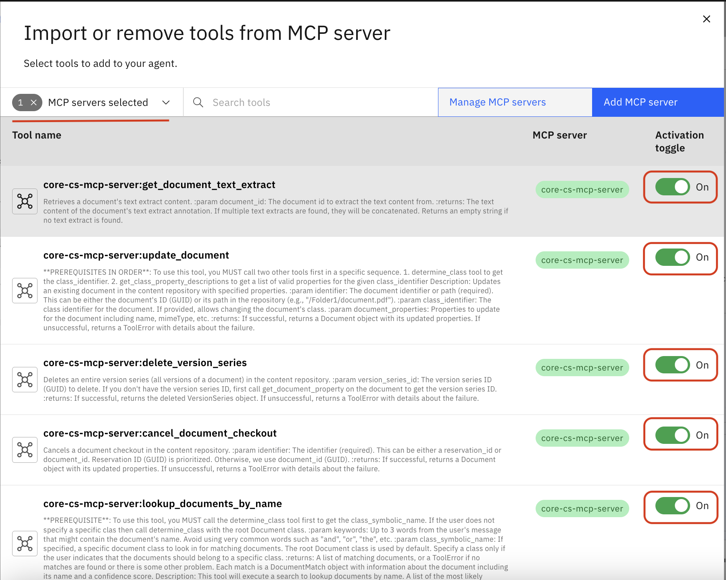Expand the MCP servers selected dropdown
The width and height of the screenshot is (726, 580).
click(166, 102)
